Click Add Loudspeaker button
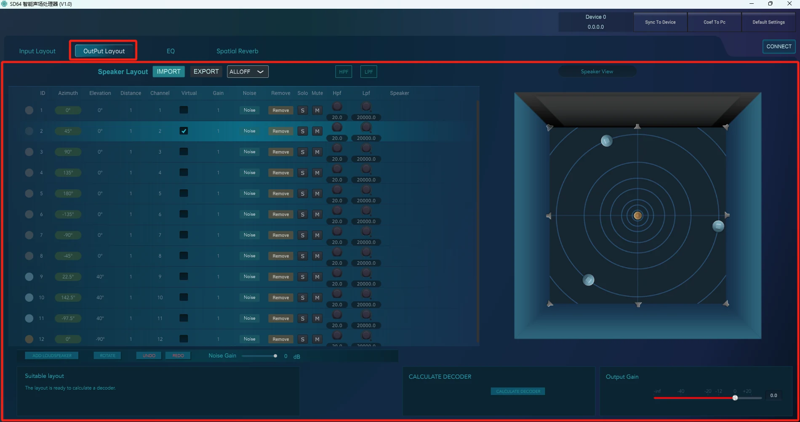The height and width of the screenshot is (422, 800). point(52,356)
